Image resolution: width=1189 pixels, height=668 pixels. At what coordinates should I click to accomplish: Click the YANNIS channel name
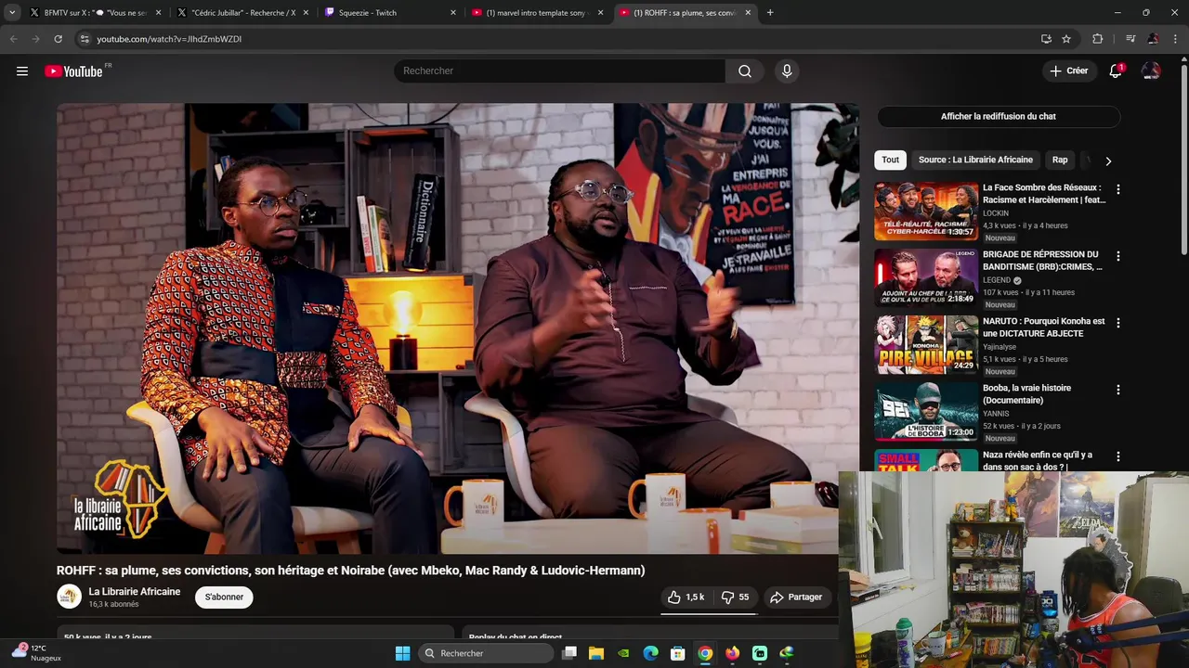(x=996, y=414)
